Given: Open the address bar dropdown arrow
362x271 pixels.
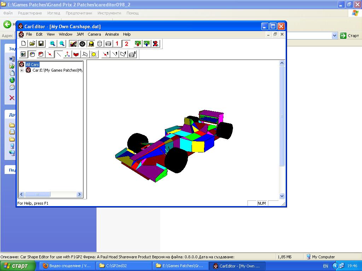Looking at the screenshot, I should 334,36.
